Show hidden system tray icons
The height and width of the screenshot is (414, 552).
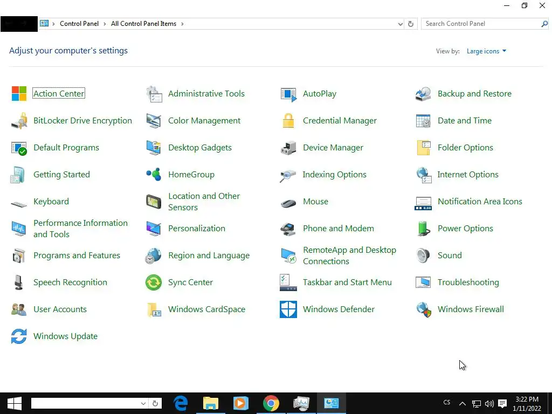tap(462, 404)
